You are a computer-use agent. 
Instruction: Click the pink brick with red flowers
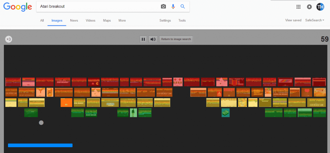[x=178, y=82]
